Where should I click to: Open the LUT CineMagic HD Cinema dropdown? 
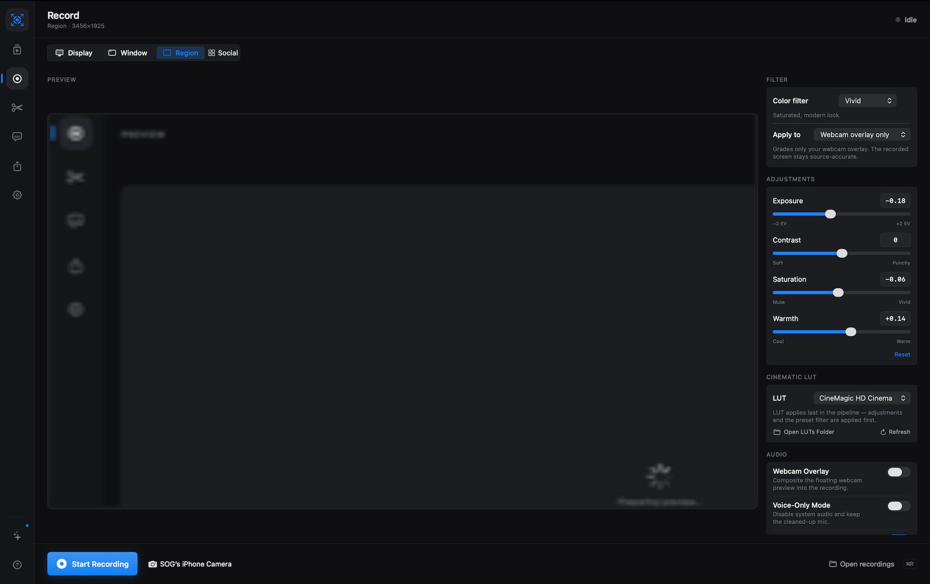(x=862, y=398)
